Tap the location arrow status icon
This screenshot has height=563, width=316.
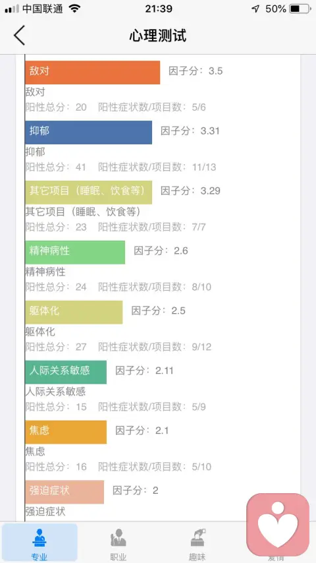pyautogui.click(x=255, y=9)
